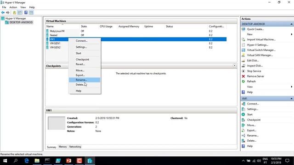Open Microsoft Edge from taskbar

(27, 161)
